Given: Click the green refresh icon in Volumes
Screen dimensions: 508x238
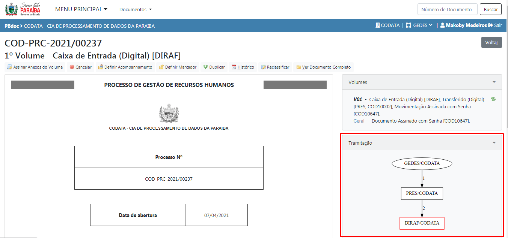Looking at the screenshot, I should click(x=493, y=99).
